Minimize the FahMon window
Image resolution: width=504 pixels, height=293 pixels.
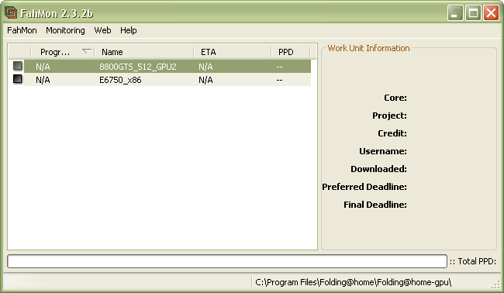pyautogui.click(x=455, y=13)
